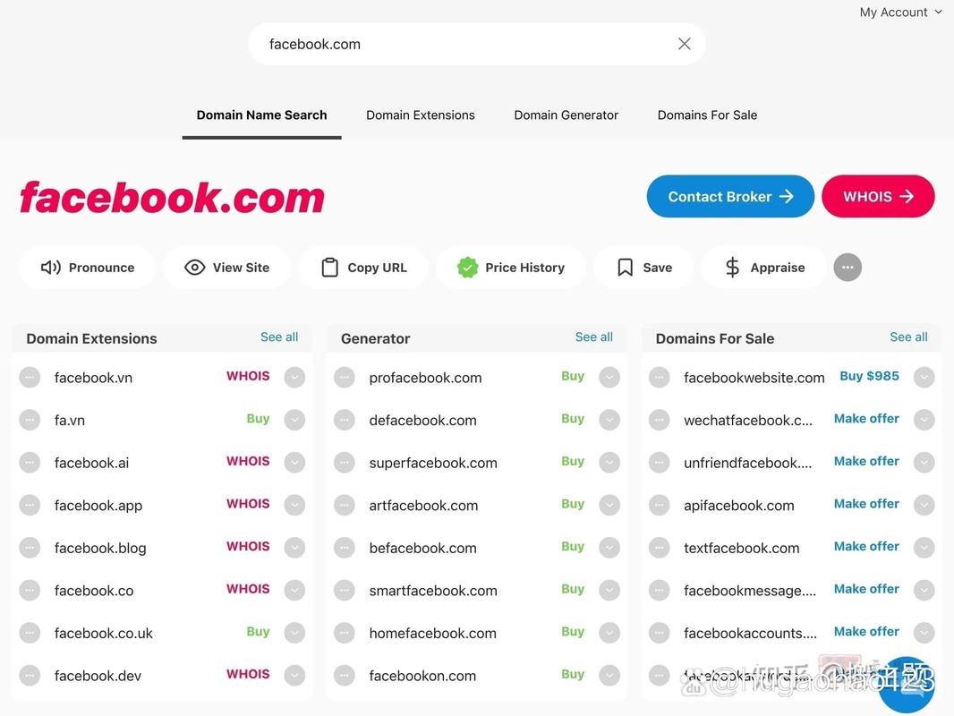The image size is (954, 716).
Task: Clear the search field with X icon
Action: coord(685,44)
